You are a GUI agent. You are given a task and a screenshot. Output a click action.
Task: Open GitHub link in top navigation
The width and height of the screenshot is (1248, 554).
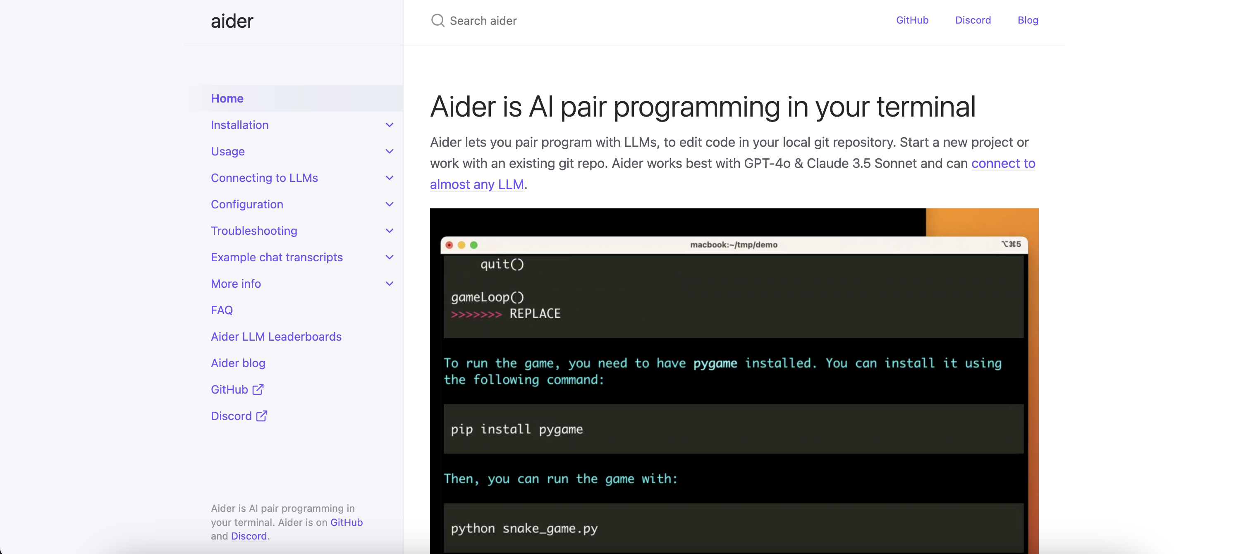pyautogui.click(x=912, y=20)
